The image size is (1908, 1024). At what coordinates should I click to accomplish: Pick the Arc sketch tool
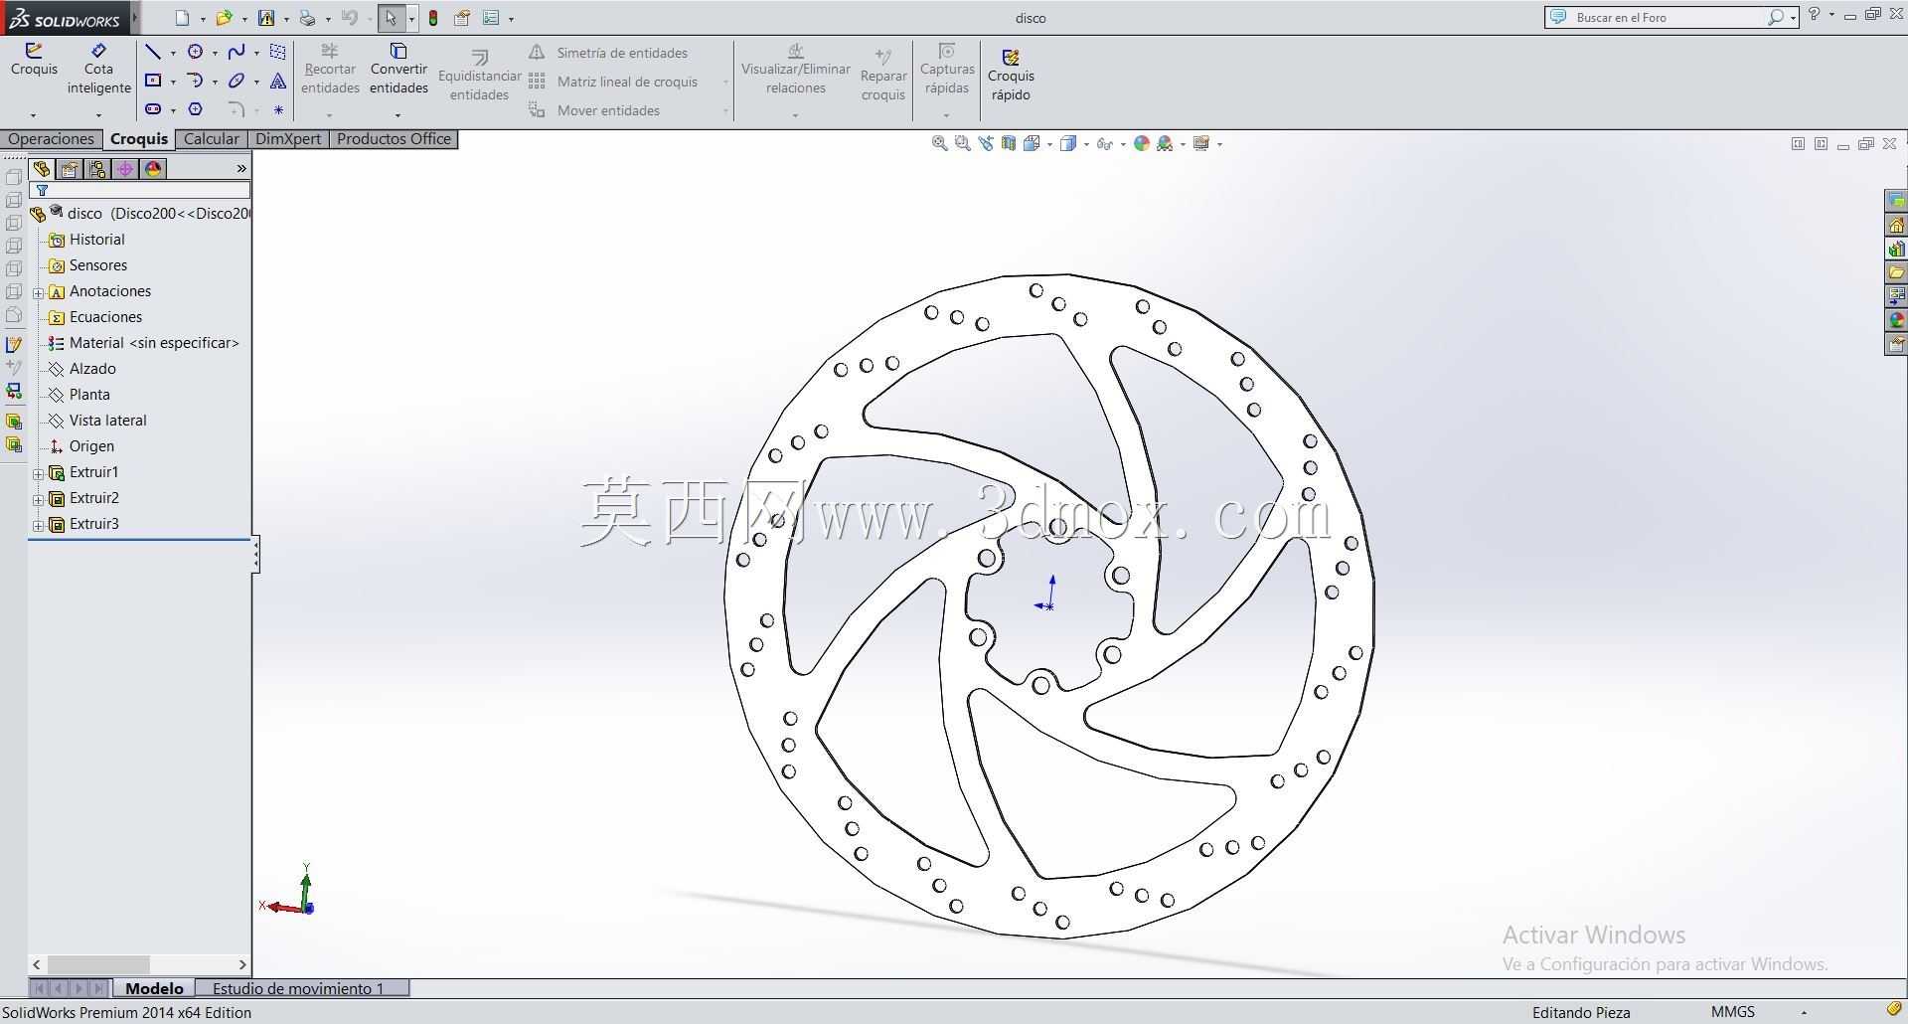[x=196, y=81]
